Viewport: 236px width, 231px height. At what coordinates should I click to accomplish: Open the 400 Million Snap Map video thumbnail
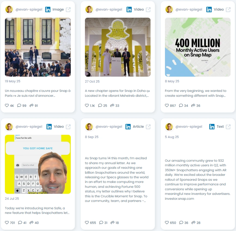(198, 47)
